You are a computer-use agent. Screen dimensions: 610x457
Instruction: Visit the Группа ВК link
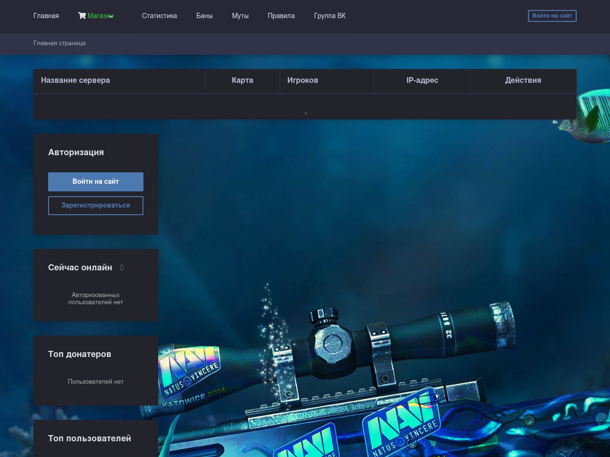tap(330, 16)
